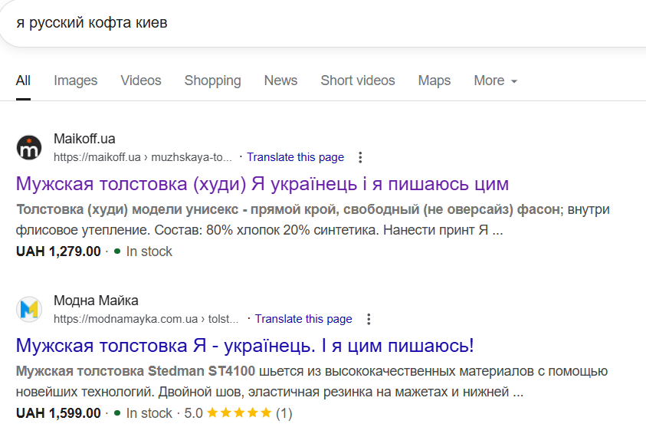646x447 pixels.
Task: Click the modnamayka.com.ua breadcrumb URL
Action: click(146, 319)
